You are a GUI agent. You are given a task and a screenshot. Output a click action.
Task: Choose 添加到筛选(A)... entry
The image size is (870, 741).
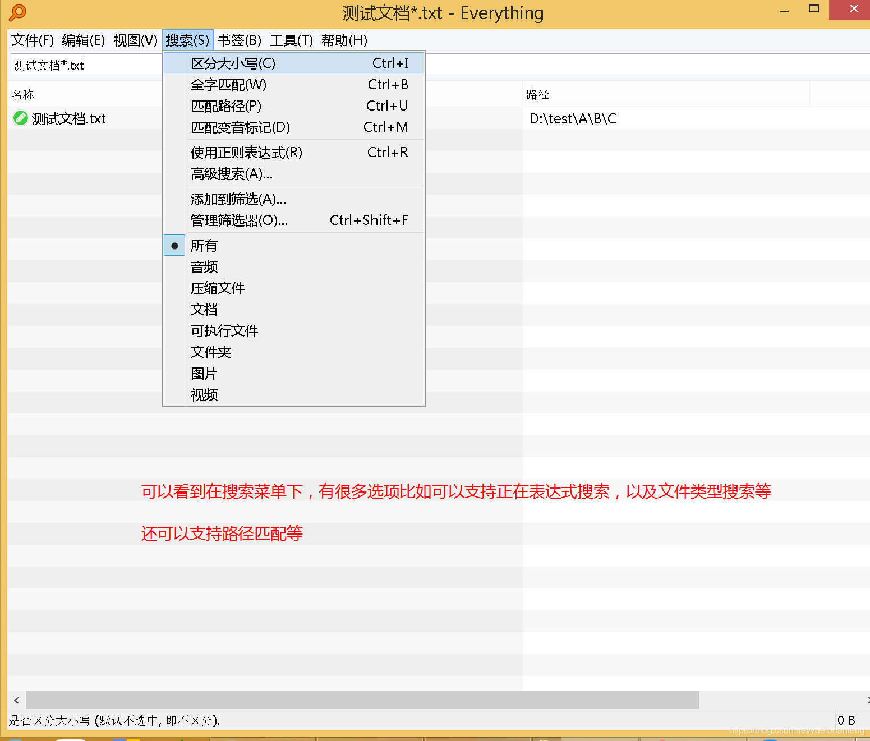tap(294, 199)
